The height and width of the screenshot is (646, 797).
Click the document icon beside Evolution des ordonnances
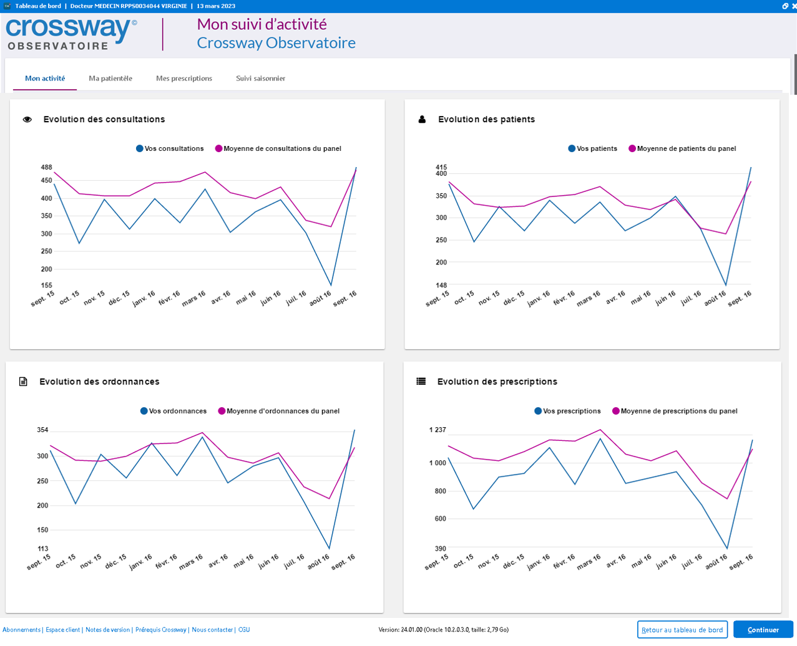[x=23, y=382]
